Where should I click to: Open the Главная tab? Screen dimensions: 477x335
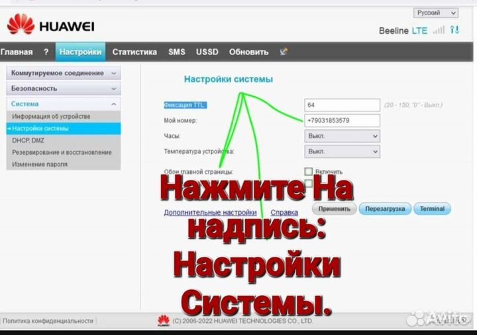pyautogui.click(x=17, y=52)
